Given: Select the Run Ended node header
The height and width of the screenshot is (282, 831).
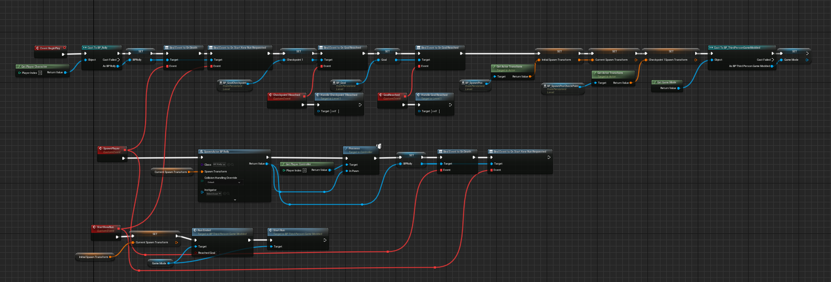Looking at the screenshot, I should 223,232.
